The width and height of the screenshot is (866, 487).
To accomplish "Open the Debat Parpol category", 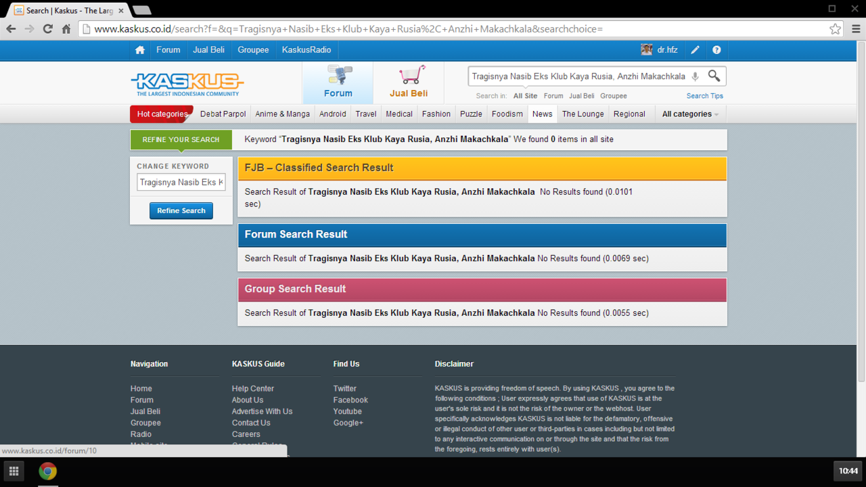I will click(223, 114).
